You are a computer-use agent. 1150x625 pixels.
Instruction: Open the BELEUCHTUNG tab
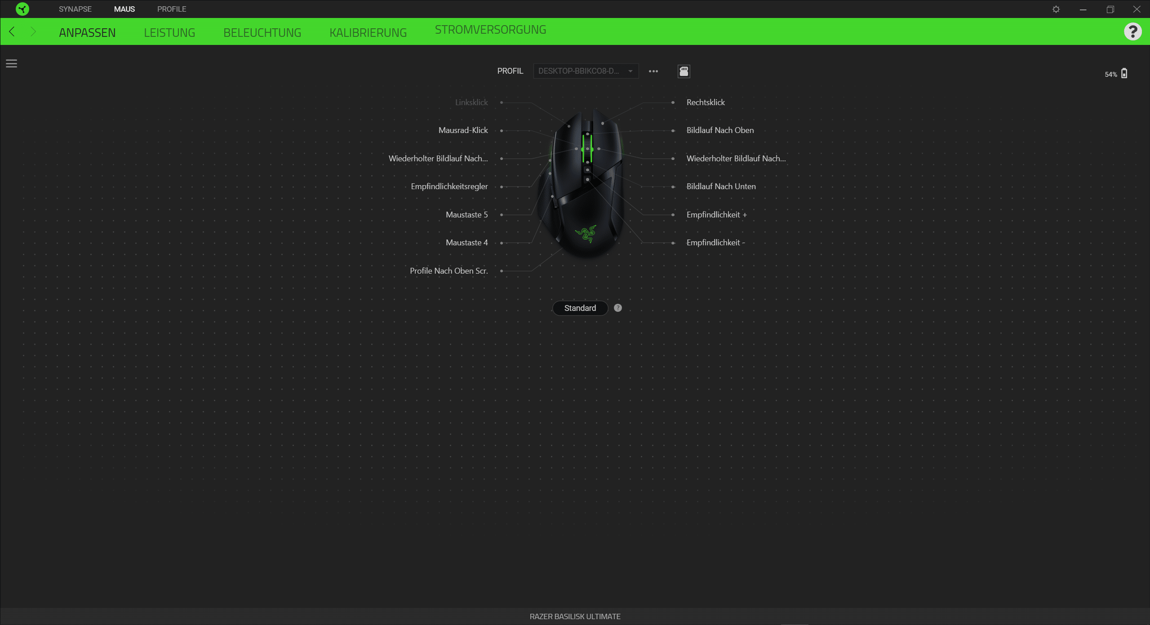click(x=262, y=32)
